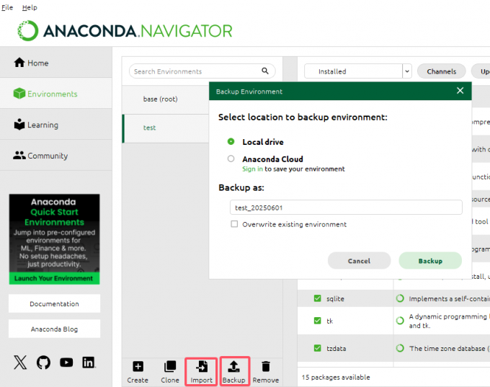Open the LinkedIn social icon
The height and width of the screenshot is (387, 490).
[89, 362]
